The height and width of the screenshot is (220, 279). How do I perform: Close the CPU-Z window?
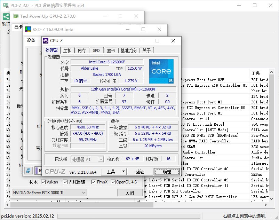click(173, 41)
